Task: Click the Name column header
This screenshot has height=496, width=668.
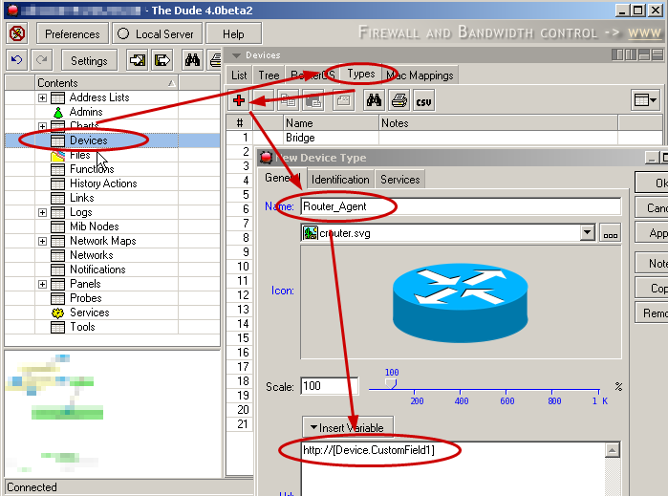Action: point(331,123)
